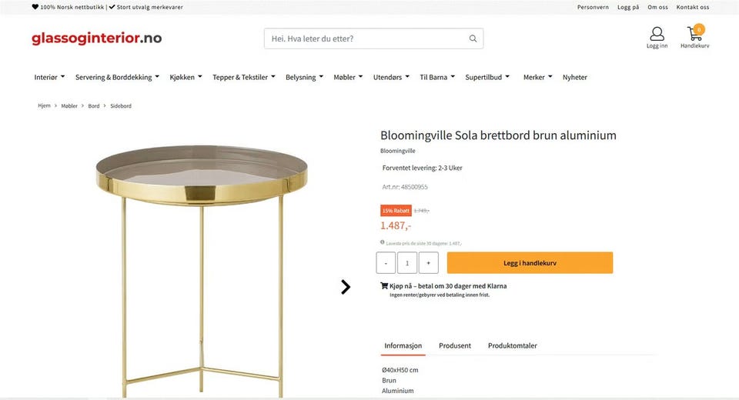Image resolution: width=739 pixels, height=400 pixels.
Task: Click the lowest price info icon
Action: [383, 242]
